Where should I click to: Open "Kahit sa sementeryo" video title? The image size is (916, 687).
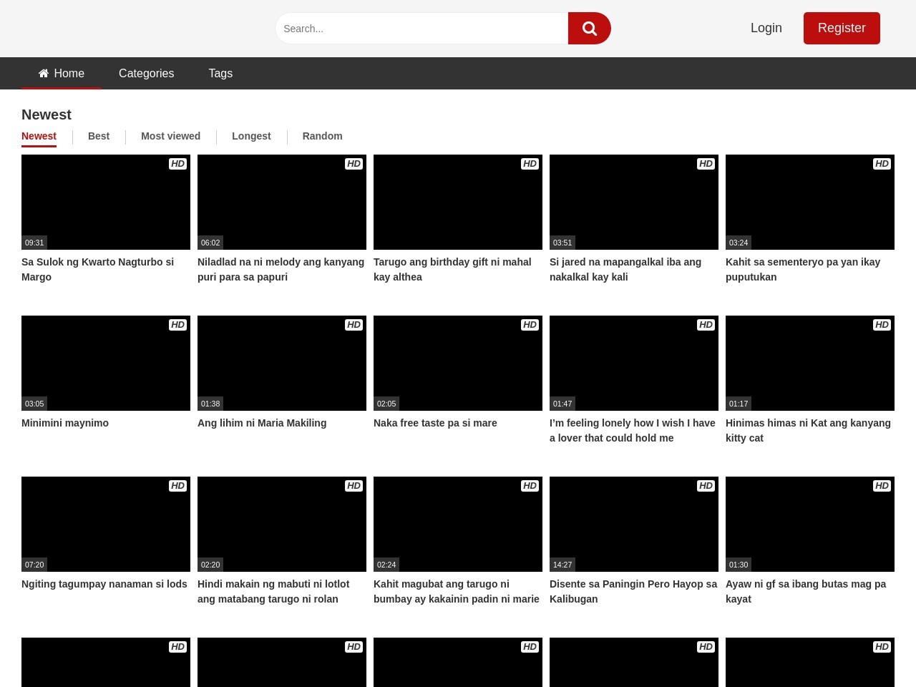(803, 269)
